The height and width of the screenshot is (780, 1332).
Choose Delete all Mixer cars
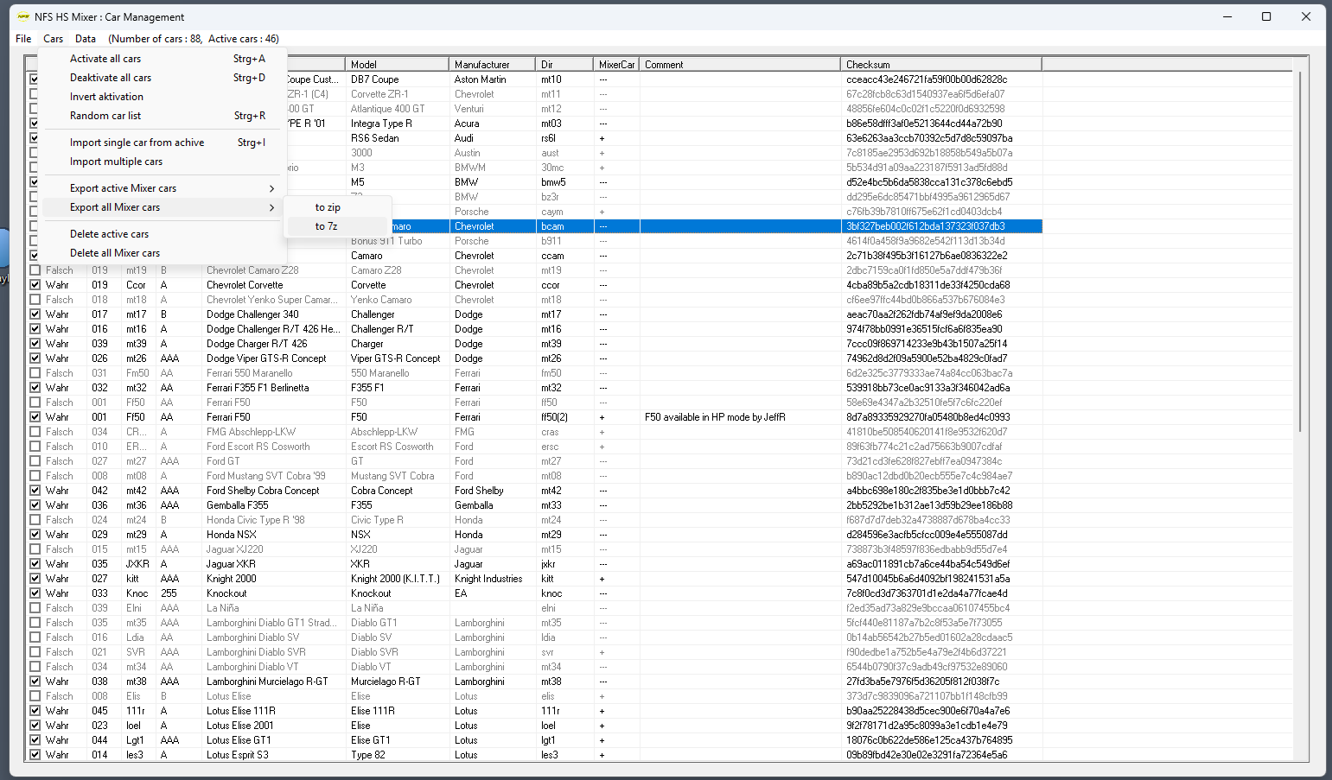(x=164, y=253)
